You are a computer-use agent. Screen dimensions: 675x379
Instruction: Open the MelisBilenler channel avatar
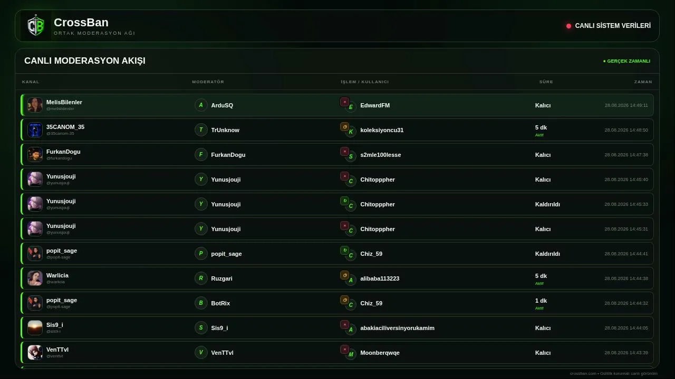(x=35, y=105)
